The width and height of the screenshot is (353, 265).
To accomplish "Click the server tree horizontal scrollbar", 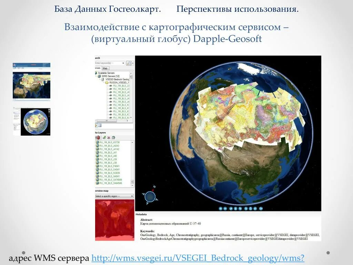I will point(107,121).
